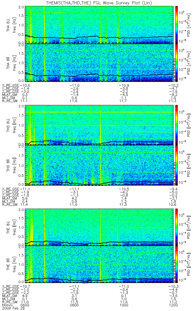Click the "1000" time tick label

[x=124, y=305]
